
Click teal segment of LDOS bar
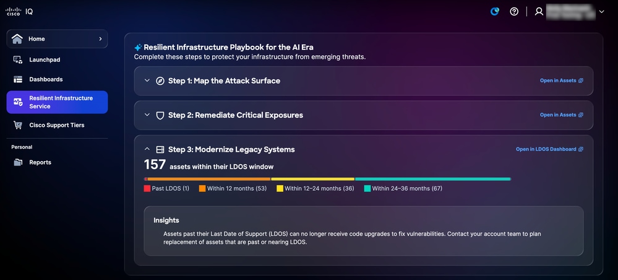click(433, 179)
